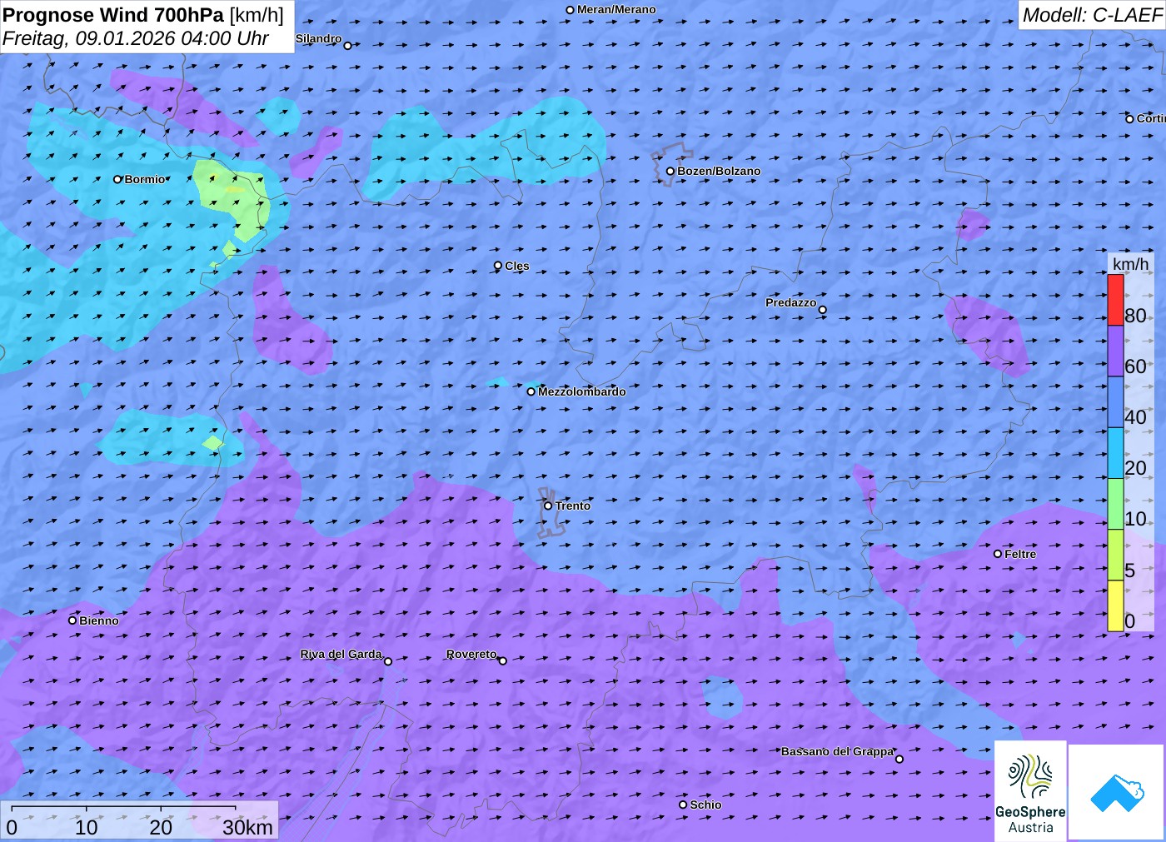Click the Bienno city marker
This screenshot has width=1166, height=842.
(x=72, y=620)
